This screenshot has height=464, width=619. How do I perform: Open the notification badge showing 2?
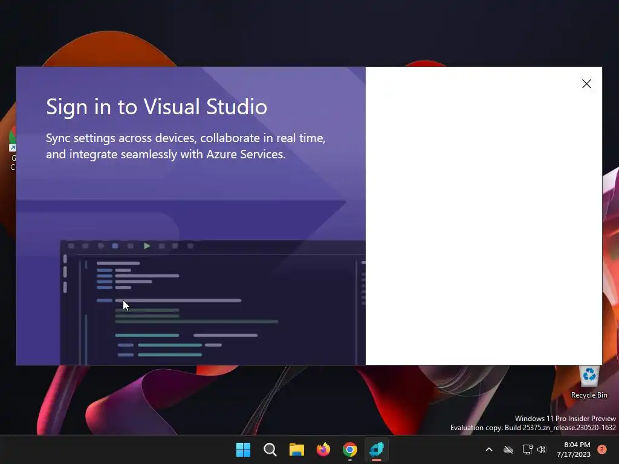point(602,449)
